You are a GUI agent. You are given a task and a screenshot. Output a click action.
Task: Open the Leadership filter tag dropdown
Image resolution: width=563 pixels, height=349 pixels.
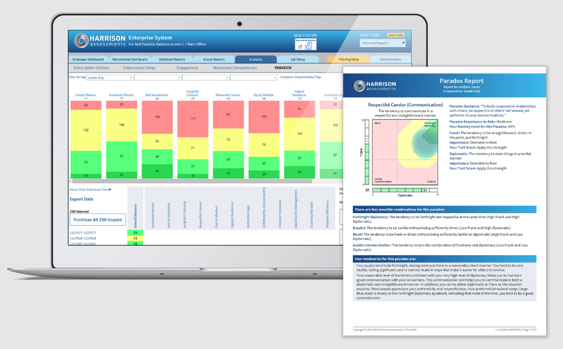point(110,78)
